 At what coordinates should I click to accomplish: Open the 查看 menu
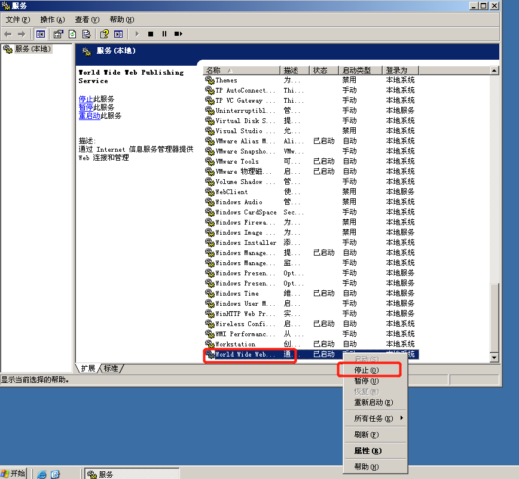(86, 19)
